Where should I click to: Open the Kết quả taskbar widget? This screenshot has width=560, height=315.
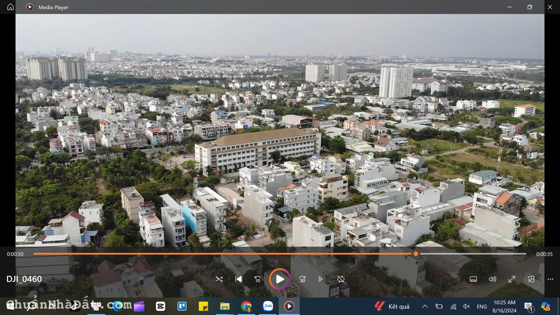[x=392, y=306]
